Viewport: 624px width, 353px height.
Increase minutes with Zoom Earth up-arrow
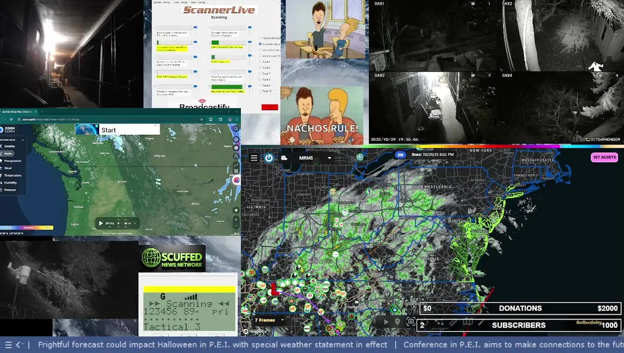[x=126, y=220]
